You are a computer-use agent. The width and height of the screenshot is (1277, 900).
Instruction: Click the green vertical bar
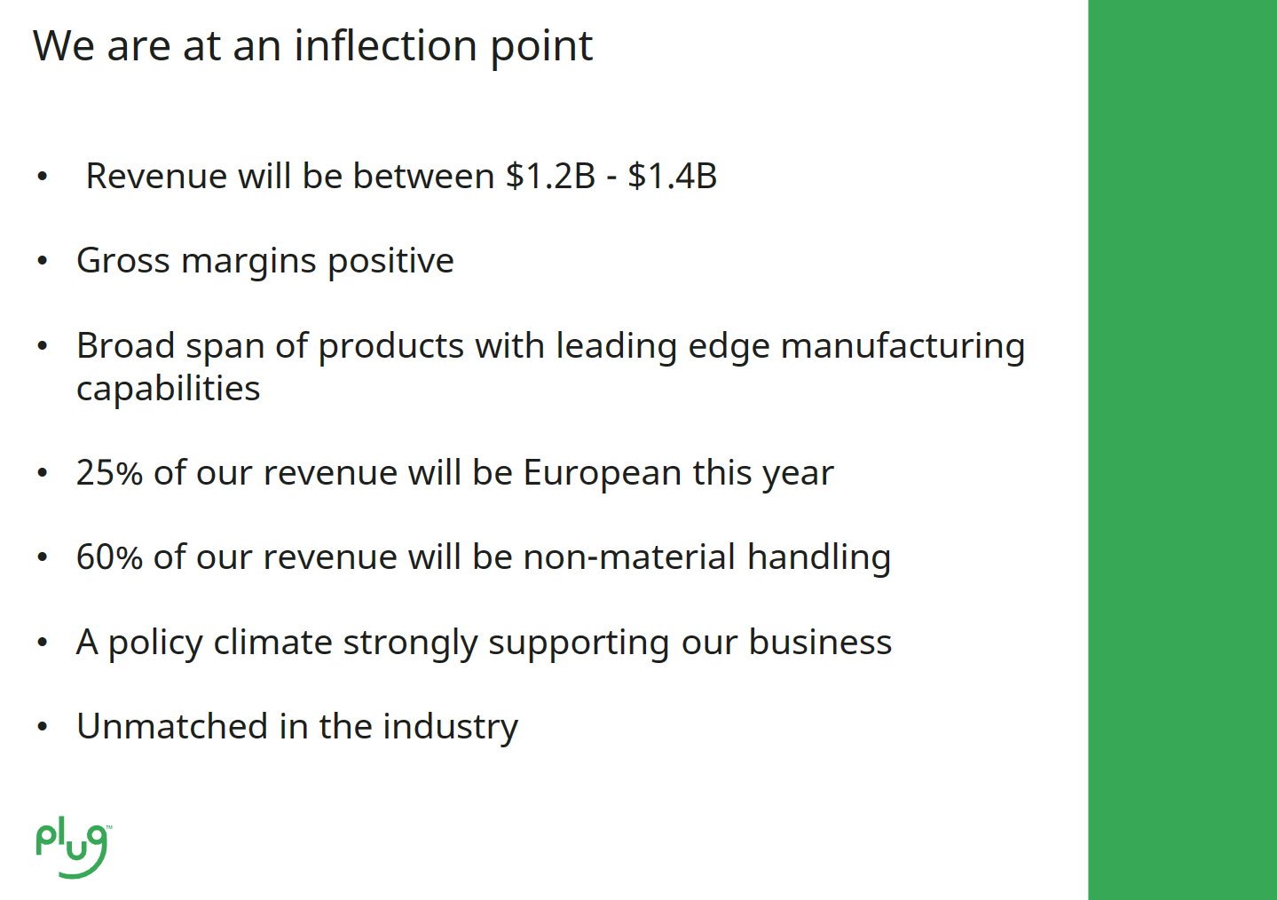[1182, 450]
